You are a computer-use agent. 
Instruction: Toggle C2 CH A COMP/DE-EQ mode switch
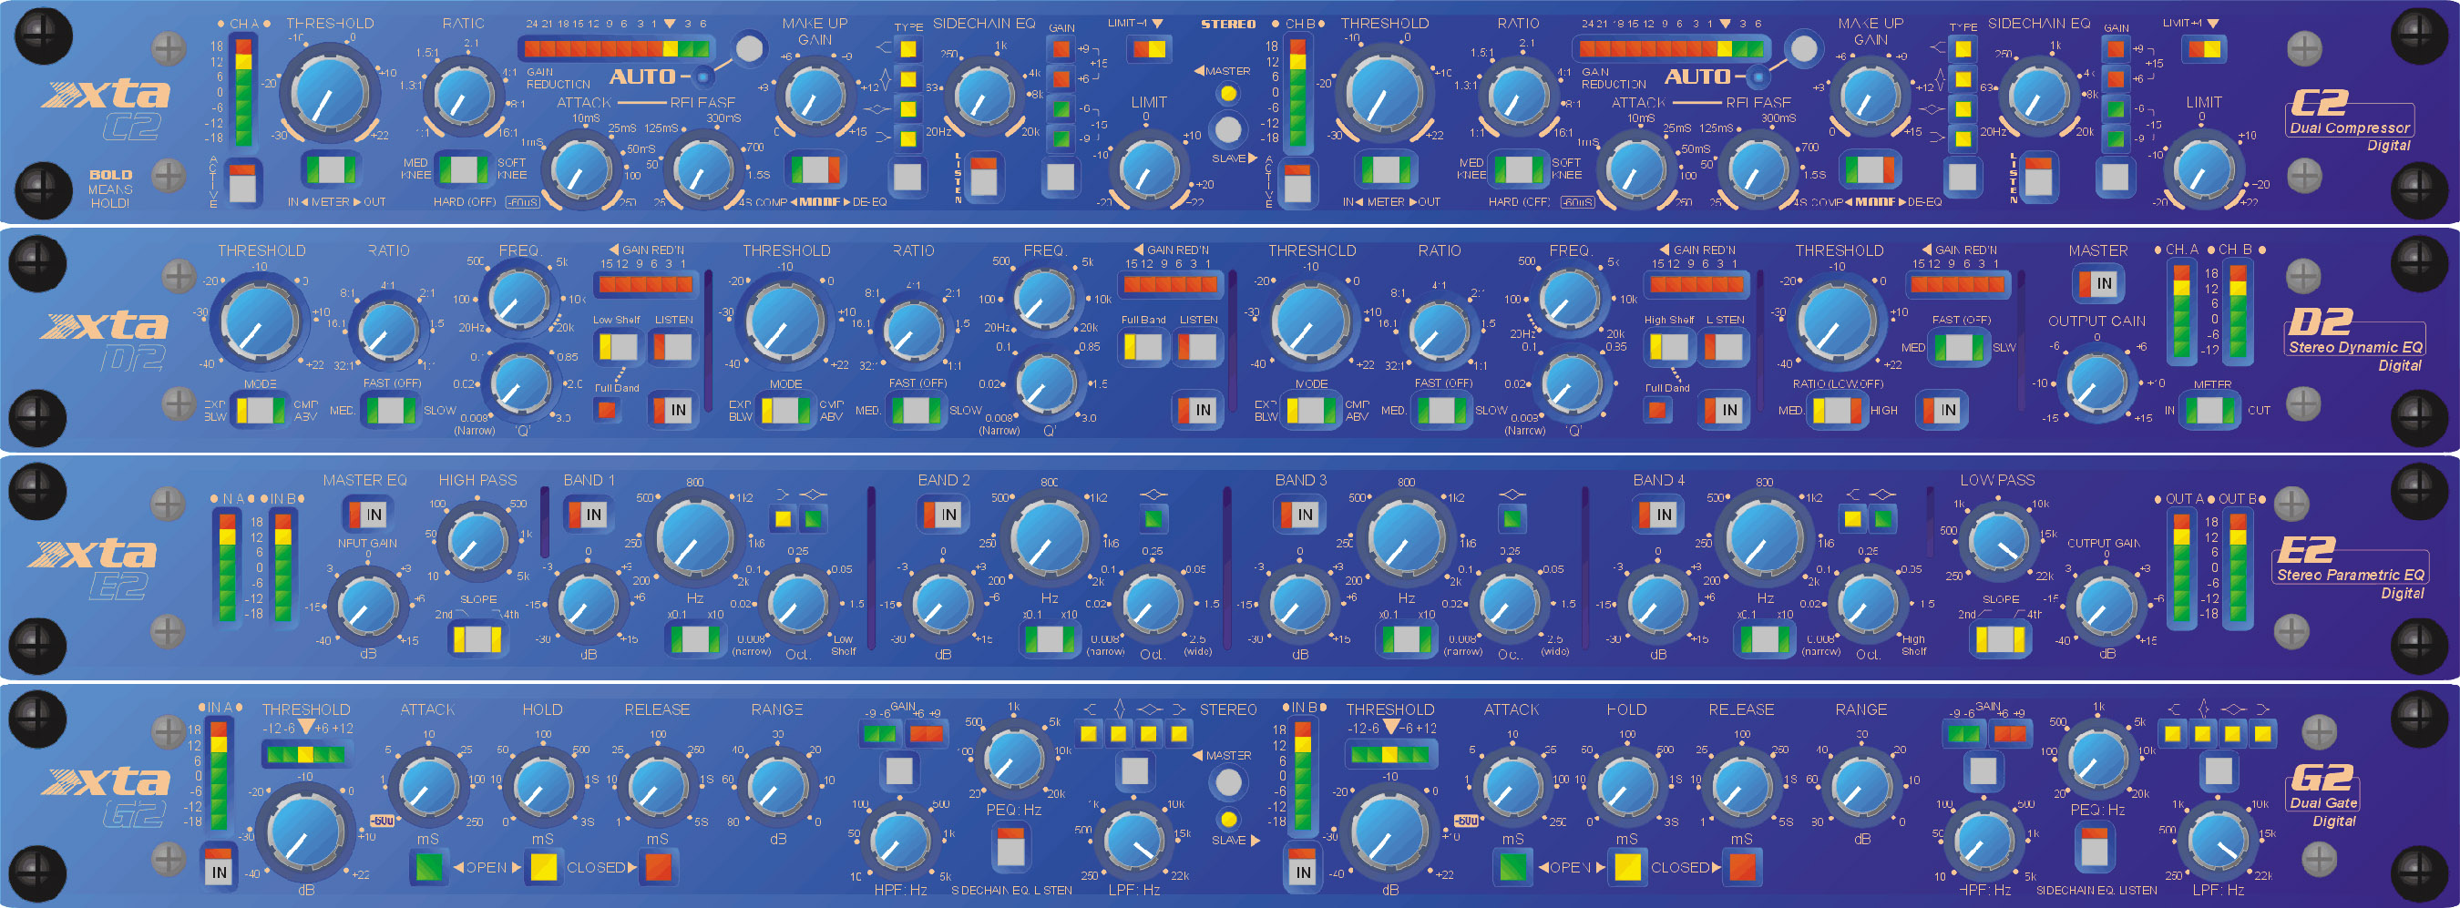tap(815, 170)
